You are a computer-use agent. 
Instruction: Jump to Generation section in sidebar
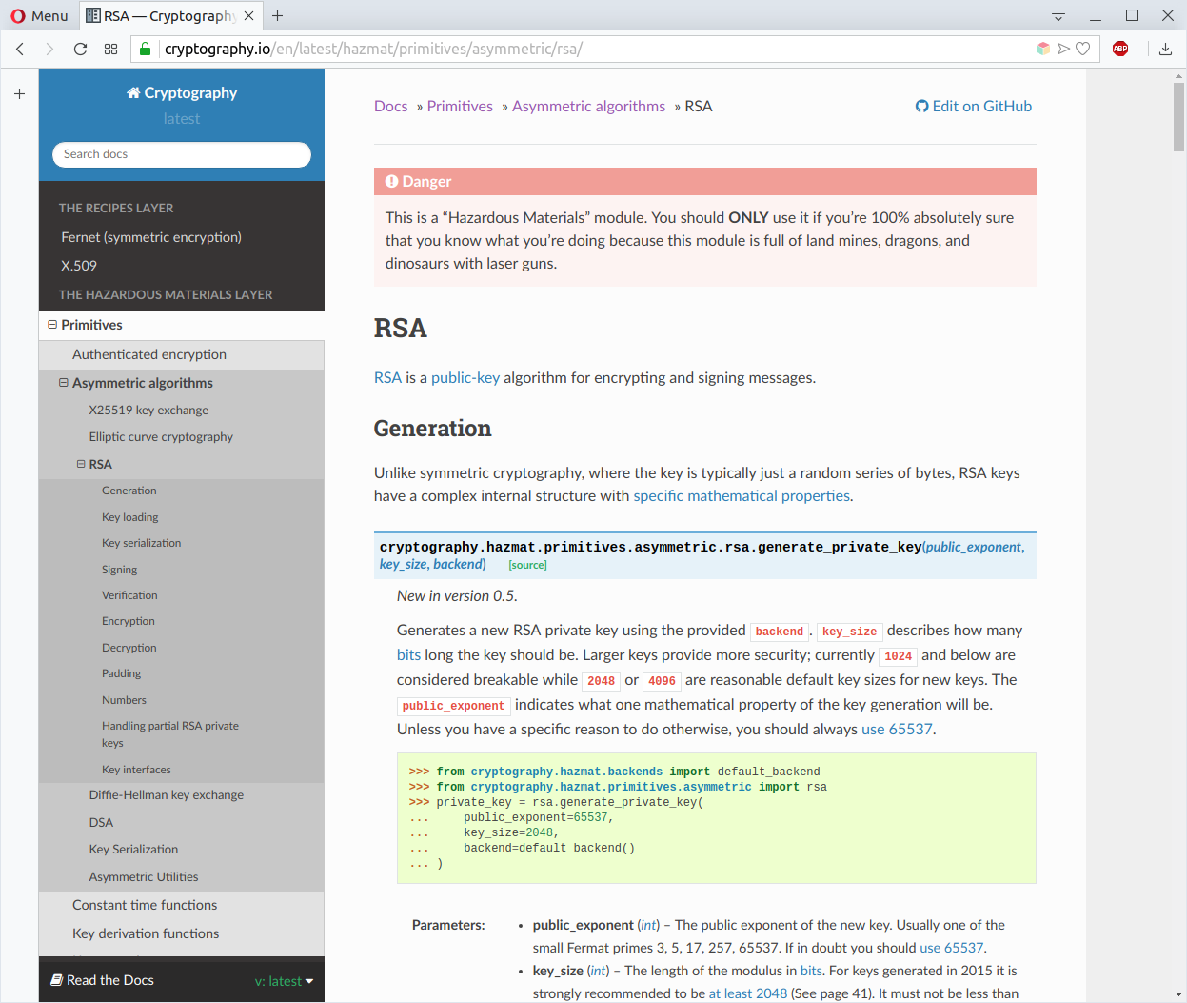129,491
